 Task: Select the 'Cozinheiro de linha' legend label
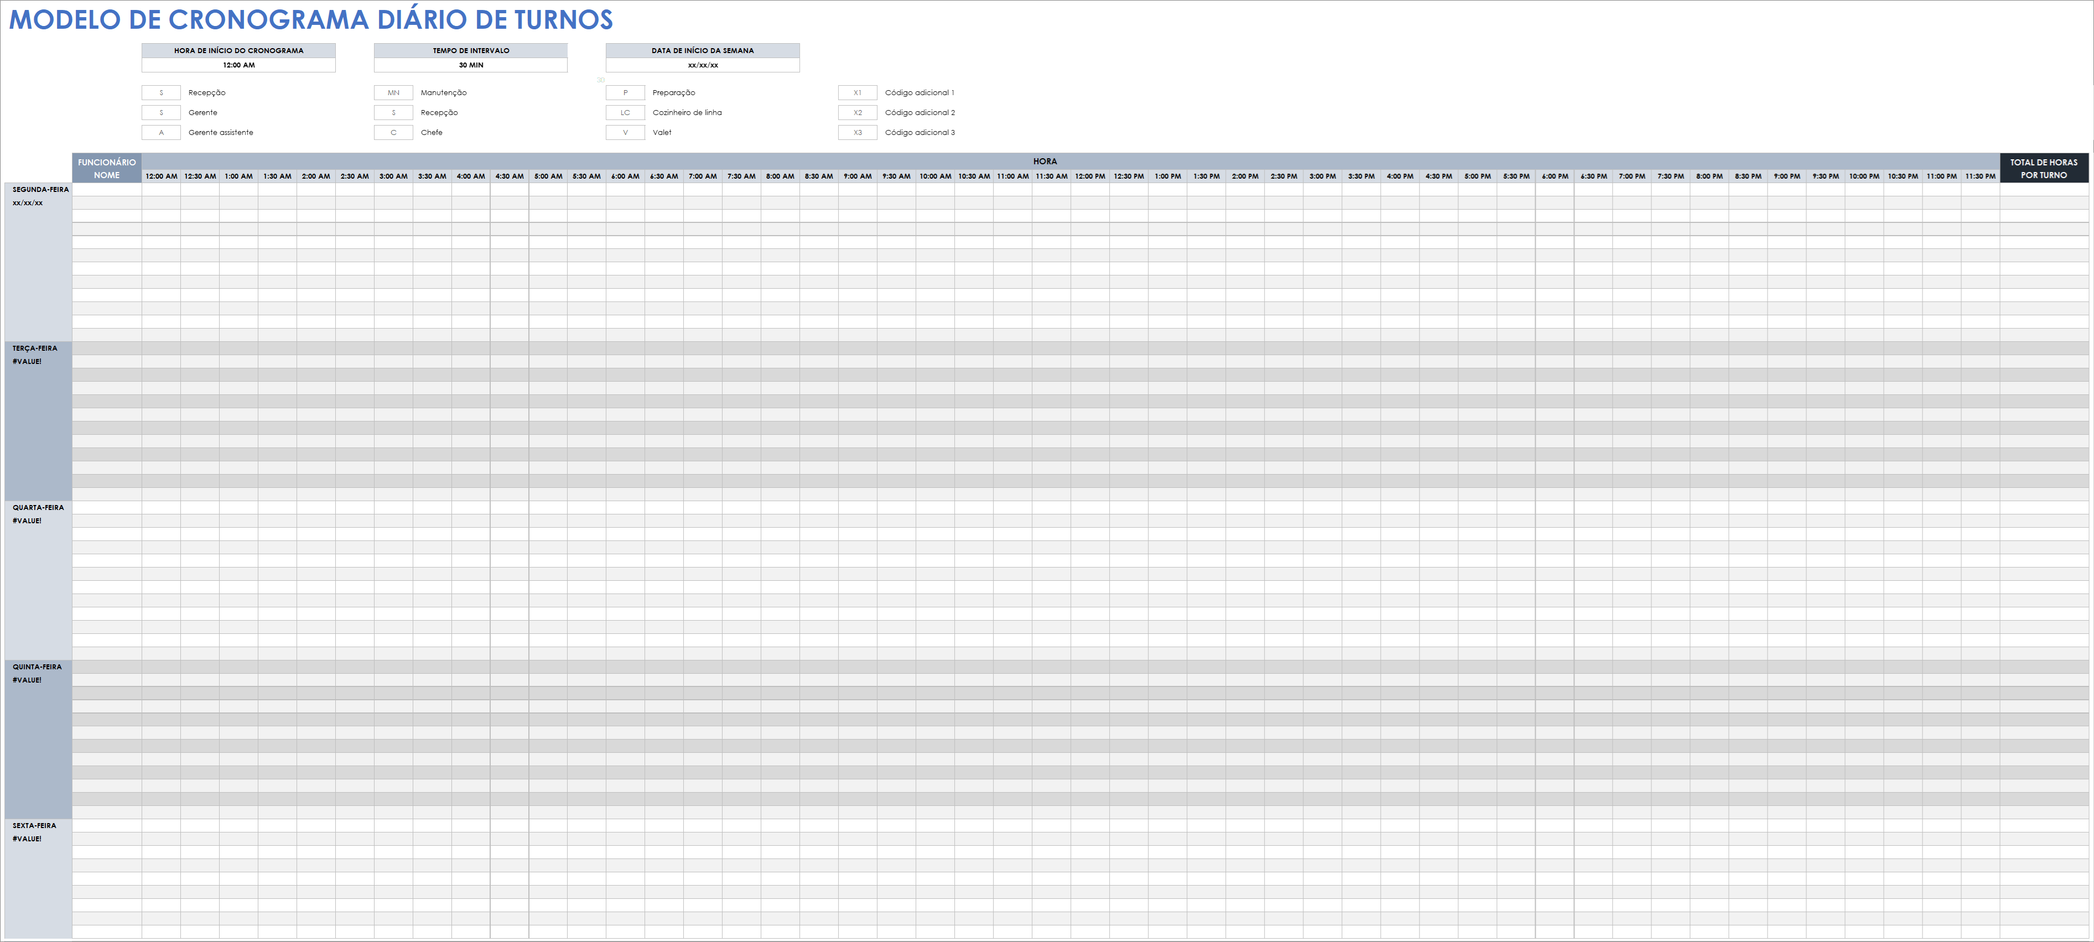coord(687,113)
